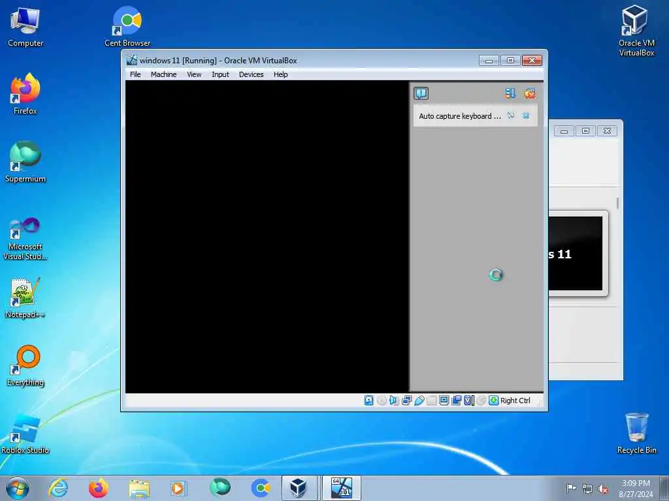
Task: Click the network adapters status icon
Action: 406,401
